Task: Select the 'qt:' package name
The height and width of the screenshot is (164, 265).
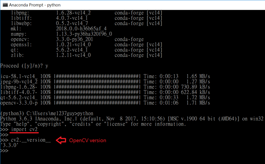Action: pos(14,50)
